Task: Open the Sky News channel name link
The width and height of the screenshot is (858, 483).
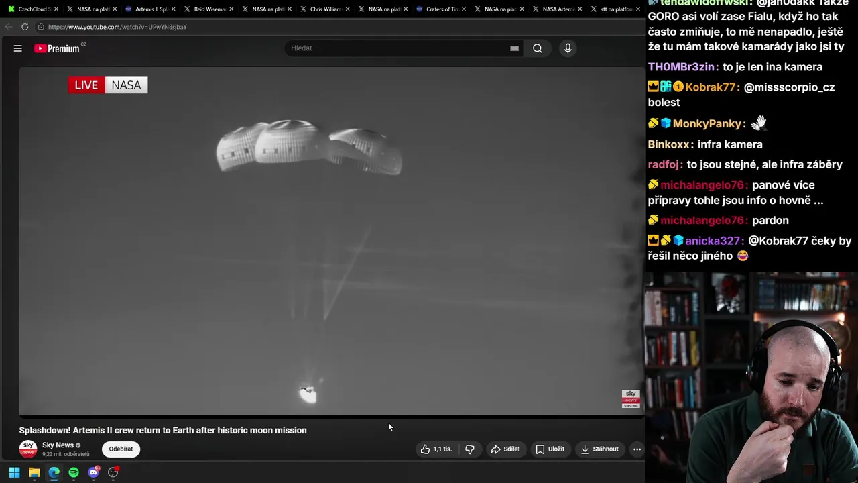Action: [58, 445]
